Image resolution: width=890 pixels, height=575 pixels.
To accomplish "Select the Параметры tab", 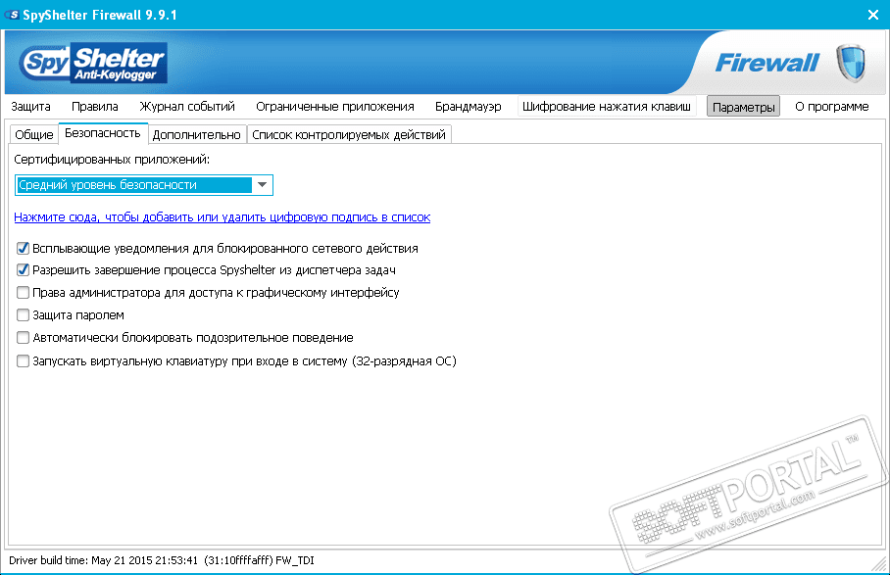I will pyautogui.click(x=743, y=107).
